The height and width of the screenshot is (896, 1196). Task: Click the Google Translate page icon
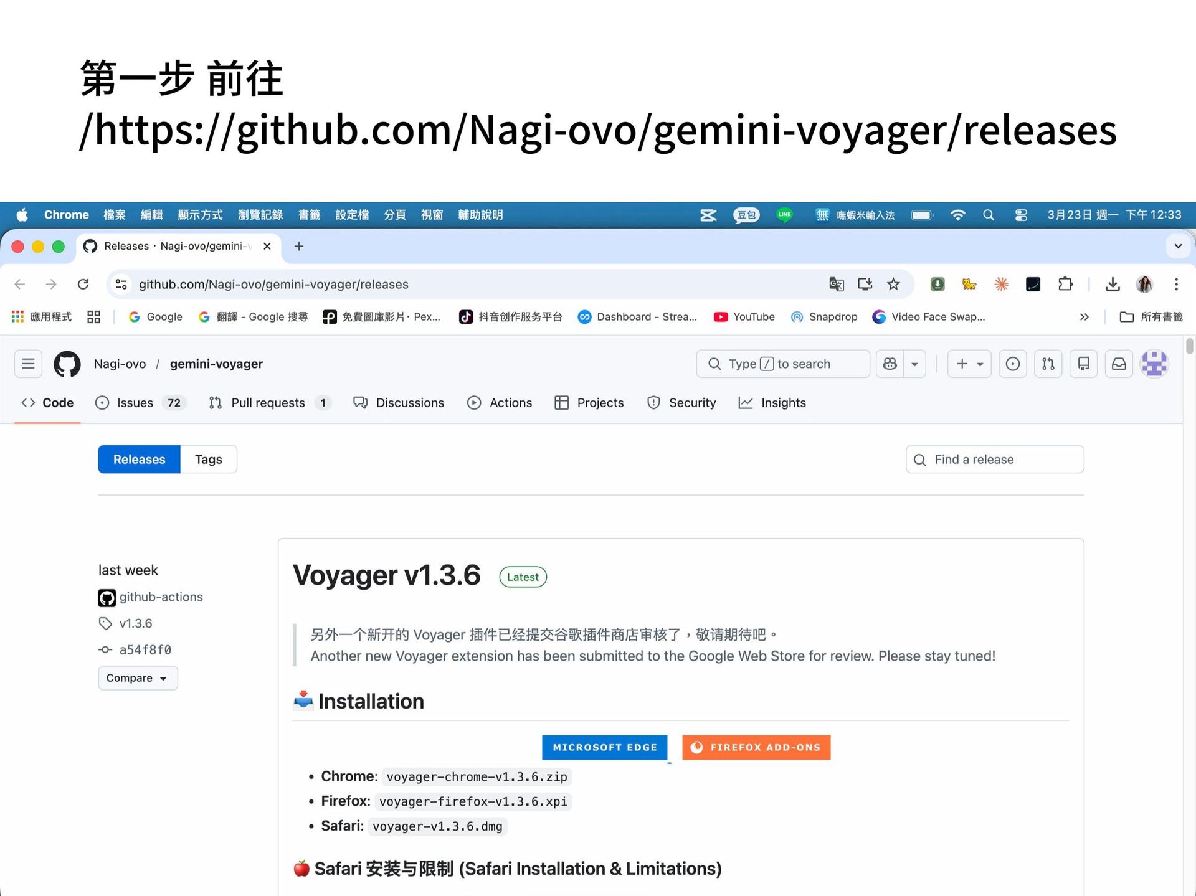click(x=836, y=285)
